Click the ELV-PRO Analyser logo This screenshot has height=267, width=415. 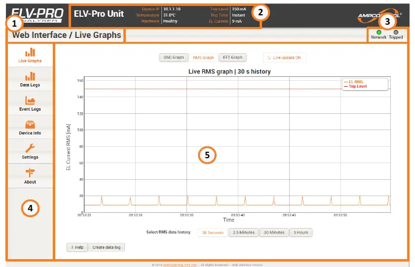(x=37, y=14)
